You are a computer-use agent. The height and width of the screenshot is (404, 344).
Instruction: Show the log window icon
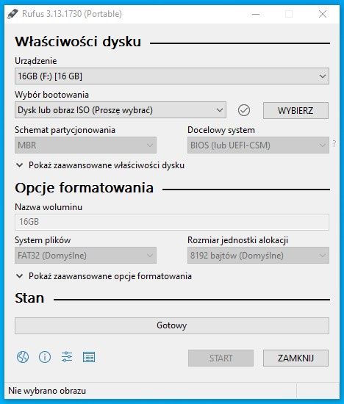click(x=89, y=357)
